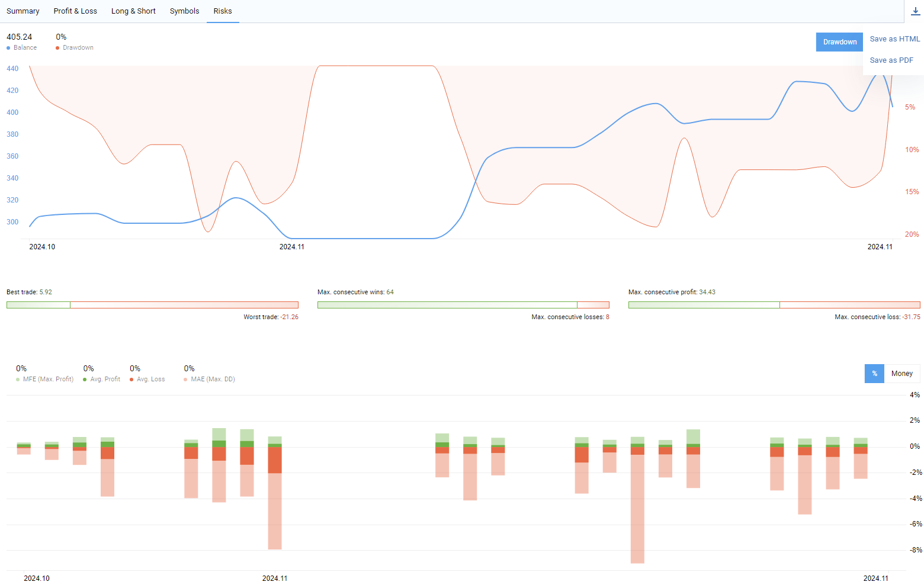This screenshot has width=924, height=585.
Task: Choose Save as PDF from dropdown
Action: (891, 60)
